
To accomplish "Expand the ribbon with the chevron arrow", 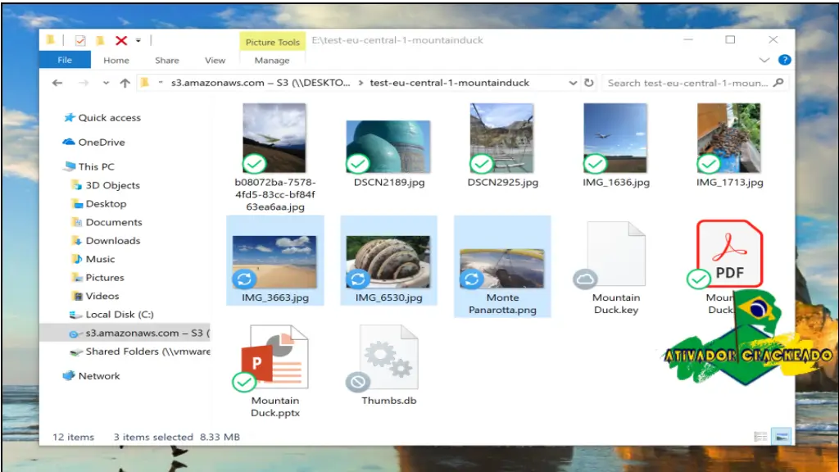I will 764,60.
